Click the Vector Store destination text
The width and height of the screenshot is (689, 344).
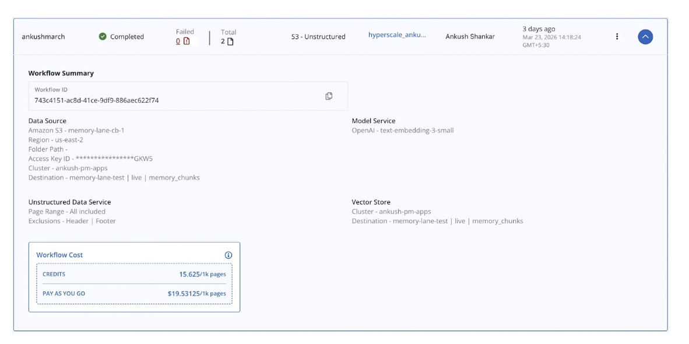(x=437, y=221)
